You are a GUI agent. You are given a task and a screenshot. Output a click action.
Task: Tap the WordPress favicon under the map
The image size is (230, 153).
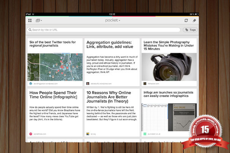point(31,84)
